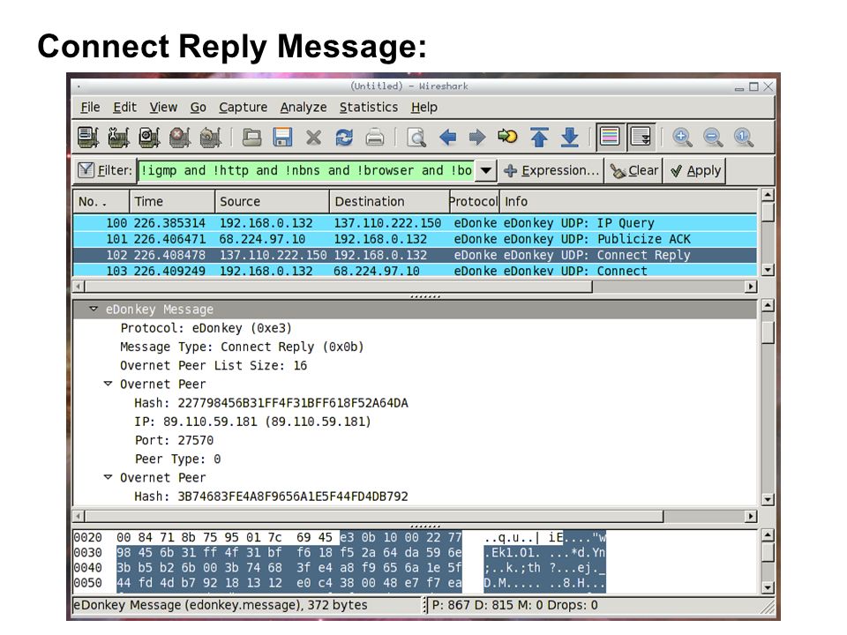The image size is (847, 635).
Task: Select Message Type: Connect Reply field
Action: point(242,347)
